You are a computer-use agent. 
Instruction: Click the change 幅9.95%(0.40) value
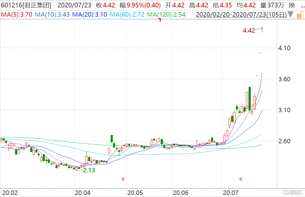[x=140, y=5]
